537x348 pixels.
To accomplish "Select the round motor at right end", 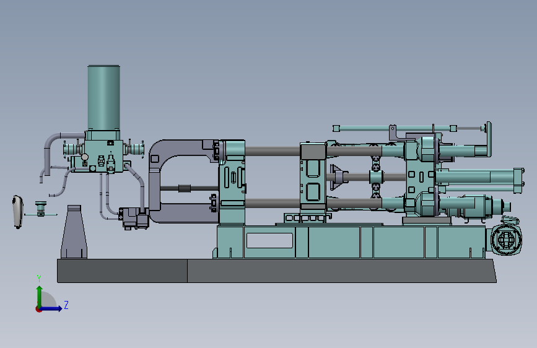I will 507,239.
